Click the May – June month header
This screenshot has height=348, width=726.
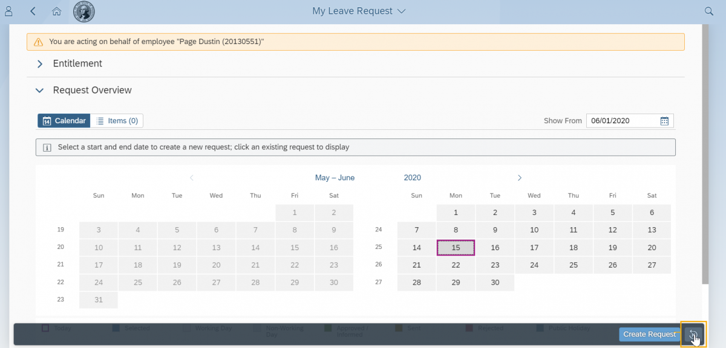click(335, 178)
